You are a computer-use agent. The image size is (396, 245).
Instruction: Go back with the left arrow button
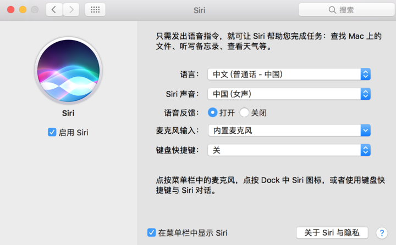[x=54, y=10]
